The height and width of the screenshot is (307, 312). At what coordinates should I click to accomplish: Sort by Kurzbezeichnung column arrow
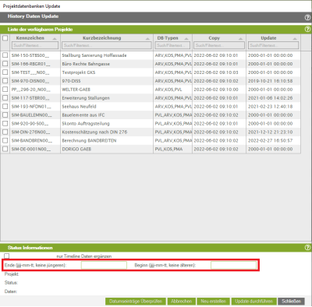pyautogui.click(x=147, y=39)
